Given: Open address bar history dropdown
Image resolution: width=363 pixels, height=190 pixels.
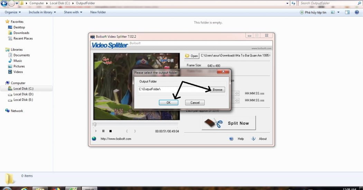Looking at the screenshot, I should click(x=287, y=3).
